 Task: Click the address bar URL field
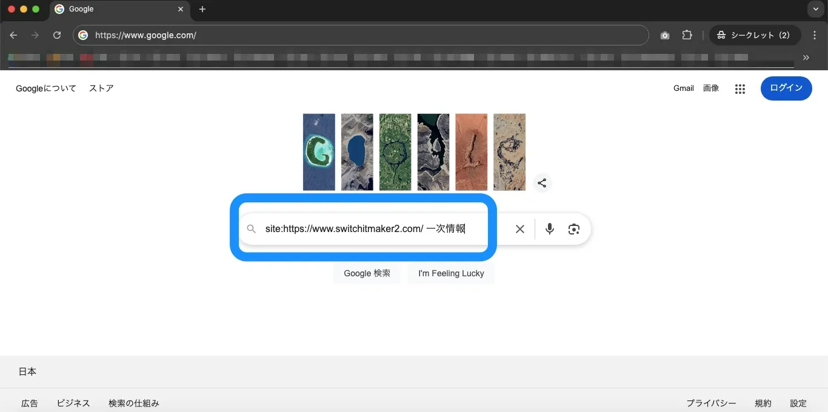pyautogui.click(x=361, y=35)
